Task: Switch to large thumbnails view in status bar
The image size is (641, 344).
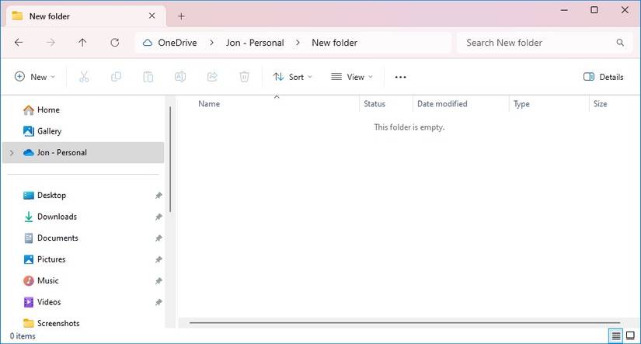Action: [x=630, y=335]
